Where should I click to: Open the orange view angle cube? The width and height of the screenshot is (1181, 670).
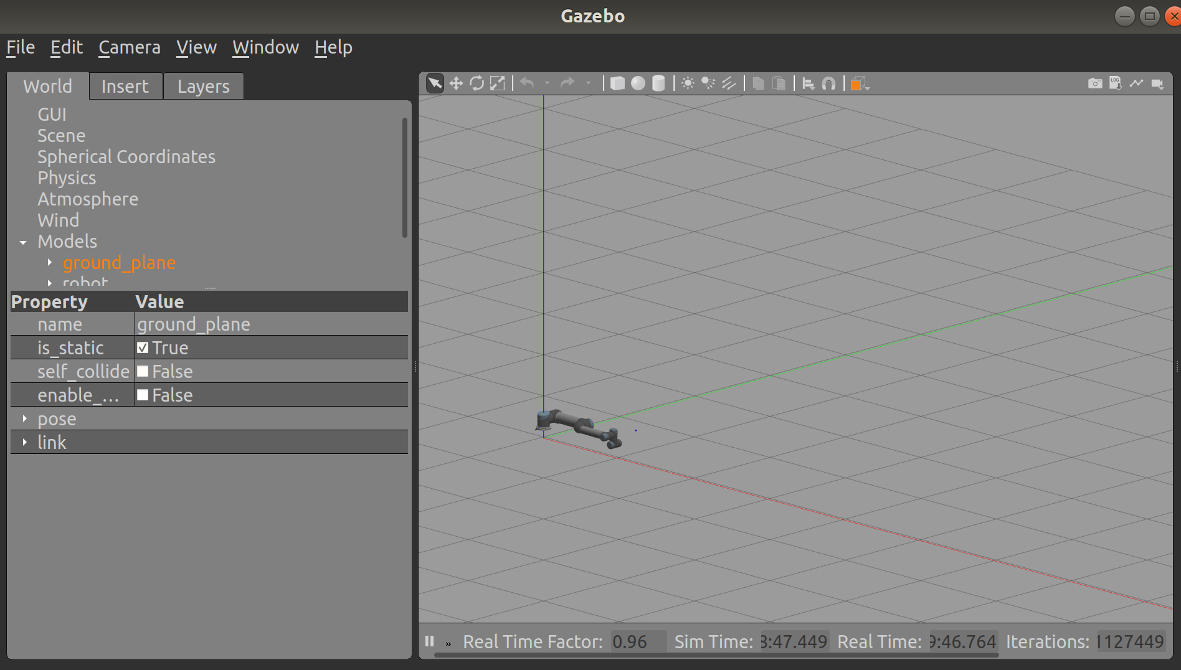(860, 83)
